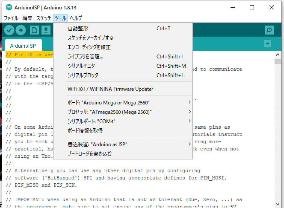Open the 編集 menu
Viewport: 284px width, 208px height.
(27, 18)
